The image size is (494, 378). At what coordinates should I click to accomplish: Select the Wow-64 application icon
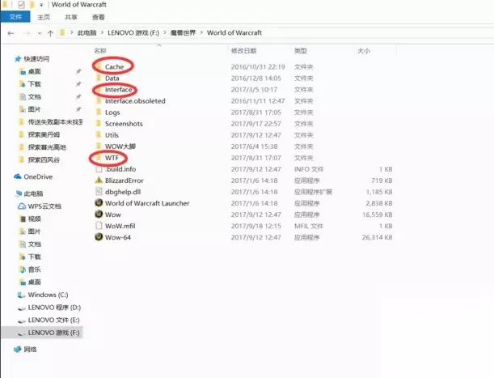[x=99, y=237]
